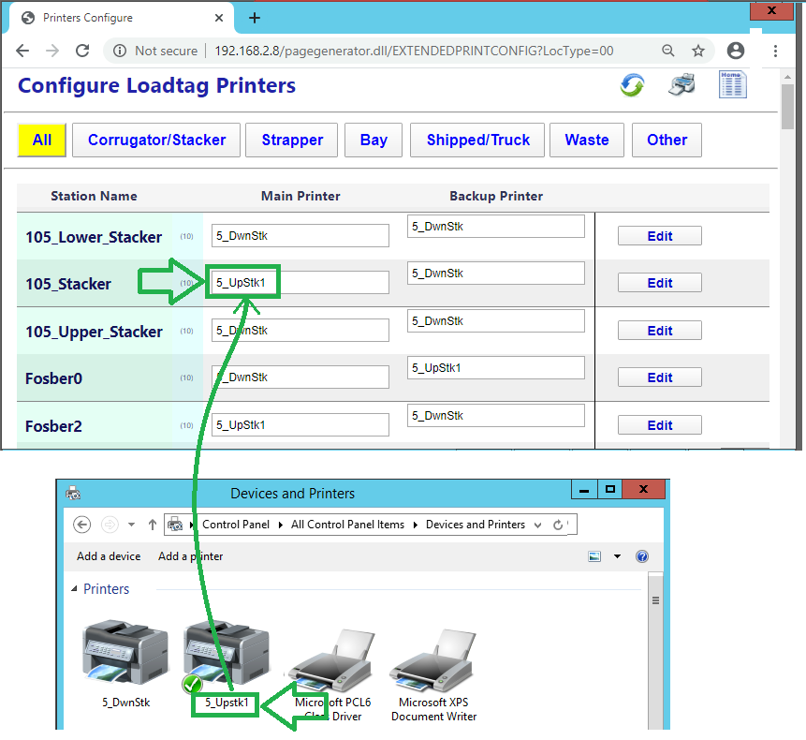The image size is (806, 740).
Task: Click the green refresh icon on page
Action: [x=632, y=86]
